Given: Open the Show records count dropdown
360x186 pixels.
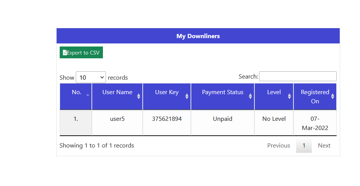Looking at the screenshot, I should [91, 77].
